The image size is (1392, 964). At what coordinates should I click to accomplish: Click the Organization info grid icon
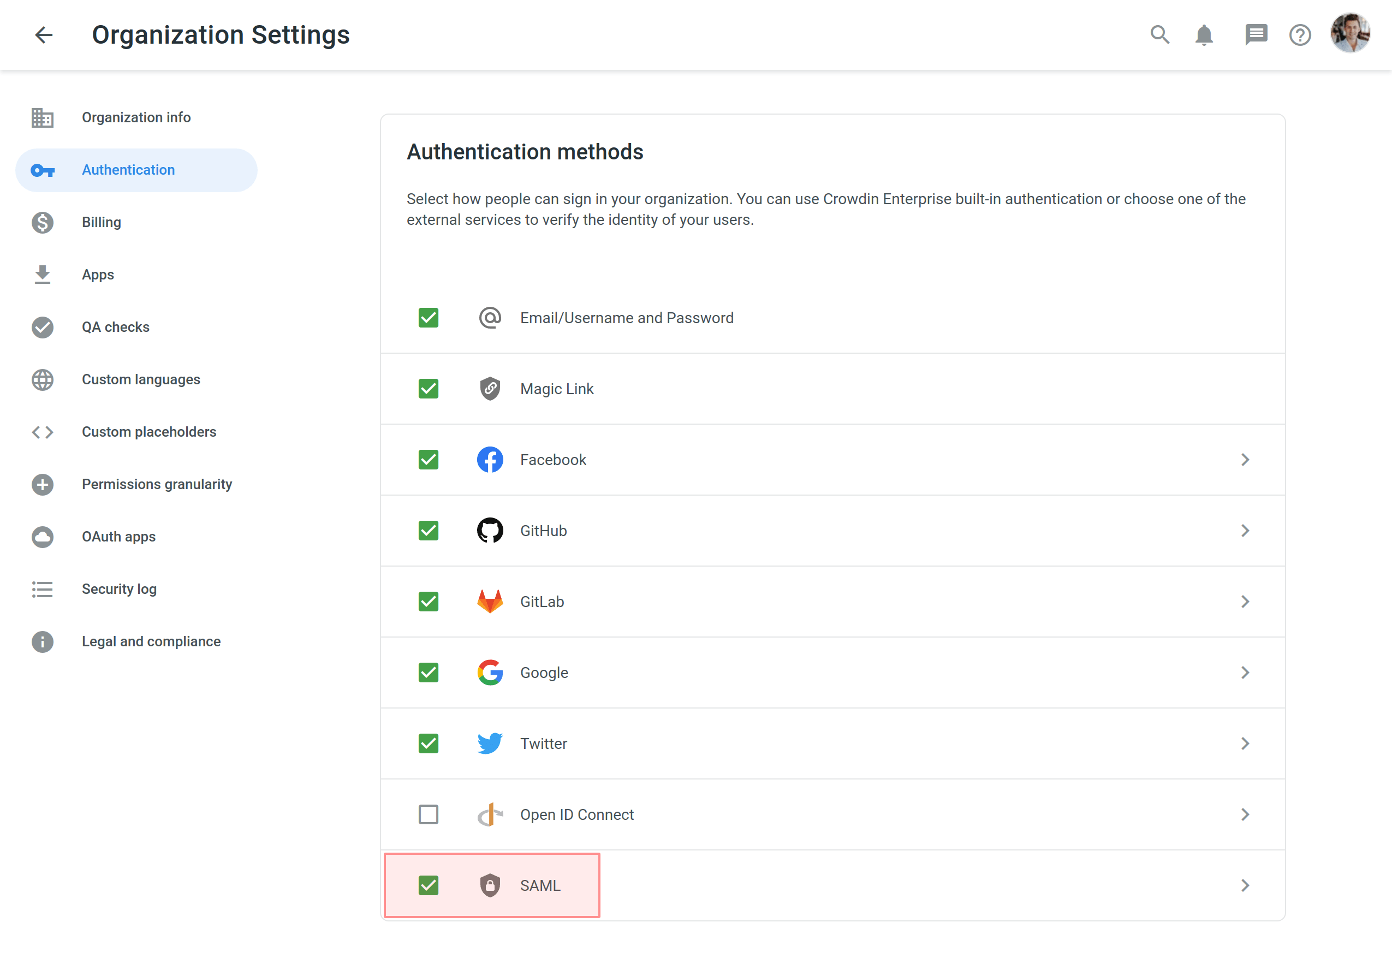43,117
